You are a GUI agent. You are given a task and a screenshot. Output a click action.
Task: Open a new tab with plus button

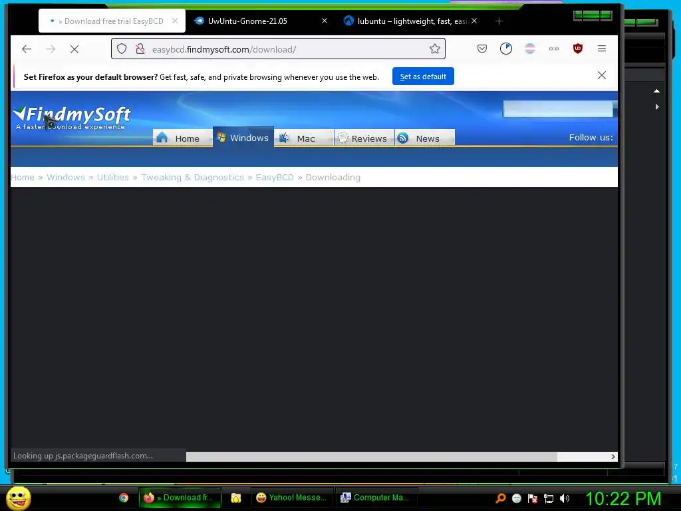[x=499, y=21]
